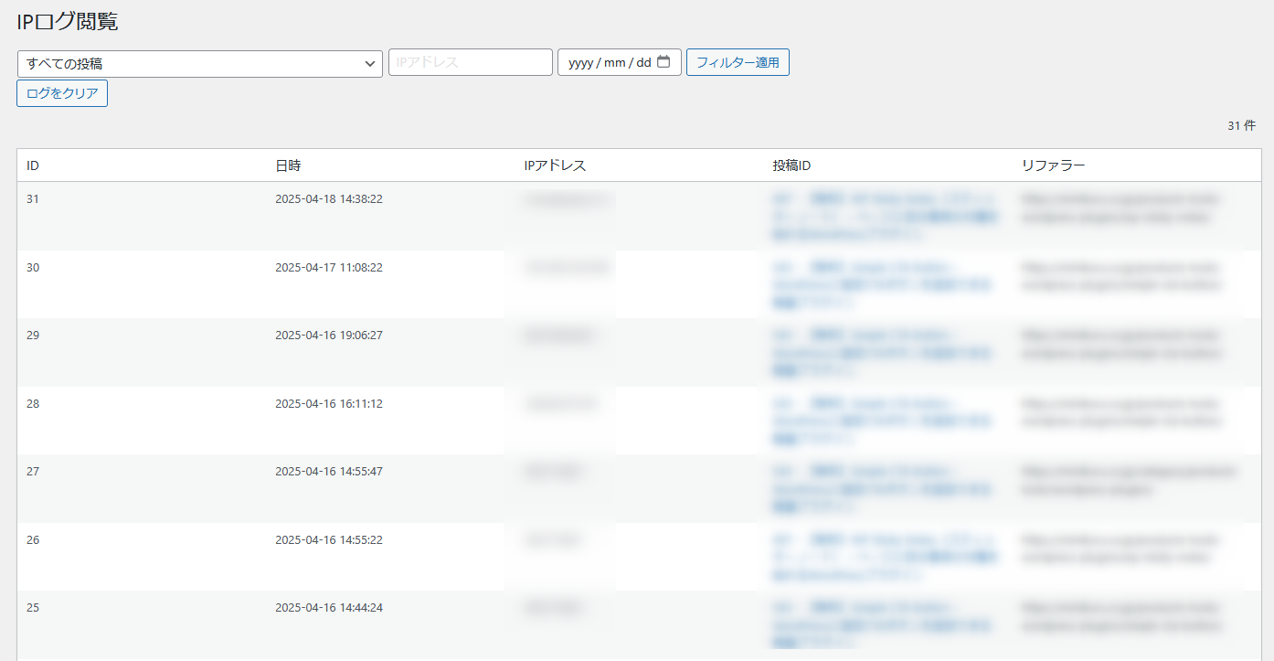
Task: Select ID cell 25 in the table
Action: point(33,607)
